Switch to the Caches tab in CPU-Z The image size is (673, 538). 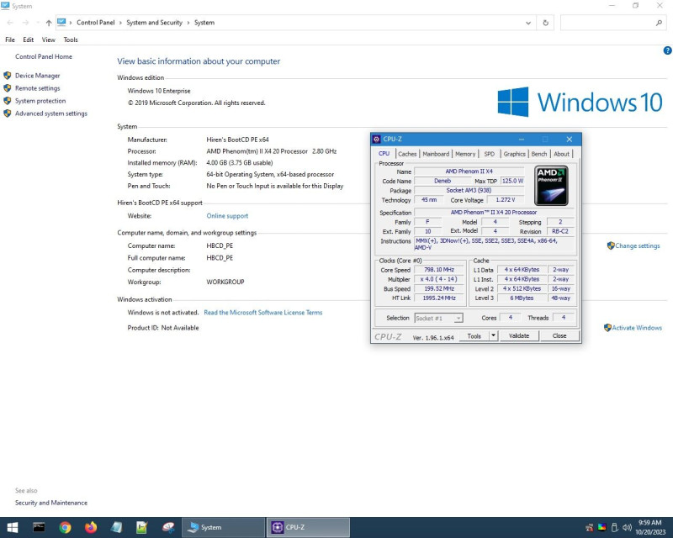click(x=407, y=154)
